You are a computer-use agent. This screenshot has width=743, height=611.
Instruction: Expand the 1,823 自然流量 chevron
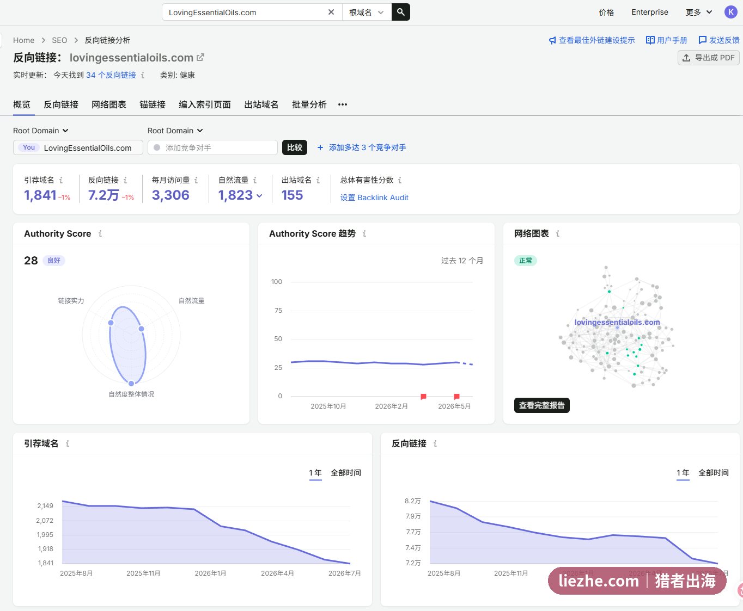pyautogui.click(x=259, y=196)
